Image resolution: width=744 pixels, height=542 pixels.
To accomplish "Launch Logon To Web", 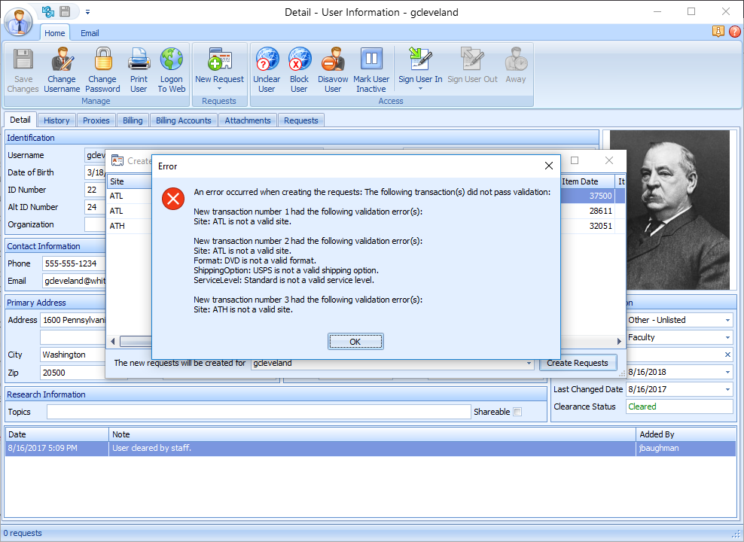I will [x=171, y=68].
